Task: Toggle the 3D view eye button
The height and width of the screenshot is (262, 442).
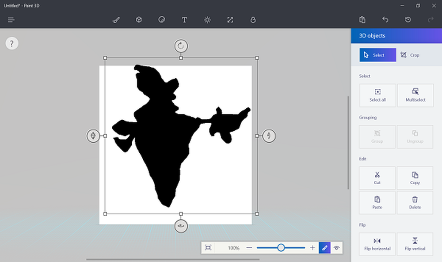Action: [336, 247]
